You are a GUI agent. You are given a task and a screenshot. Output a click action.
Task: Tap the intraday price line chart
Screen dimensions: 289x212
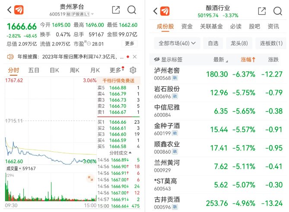click(51, 121)
